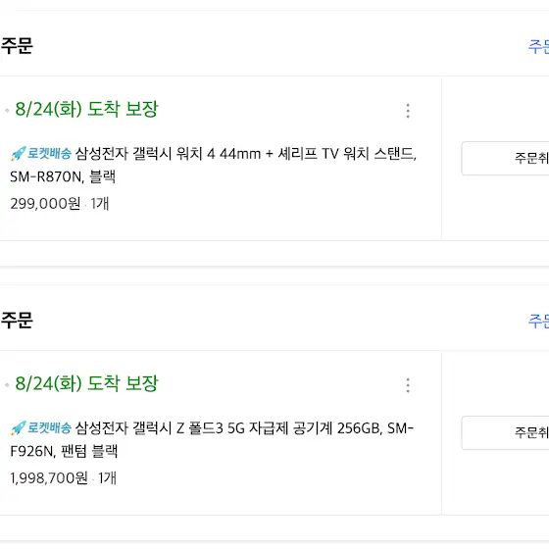Cancel the Z Fold3 order with 주문취소 button
The height and width of the screenshot is (549, 549).
click(x=505, y=432)
